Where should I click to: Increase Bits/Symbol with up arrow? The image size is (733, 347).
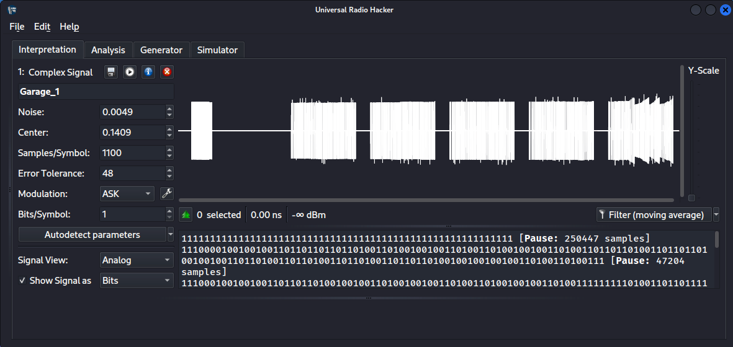[169, 211]
